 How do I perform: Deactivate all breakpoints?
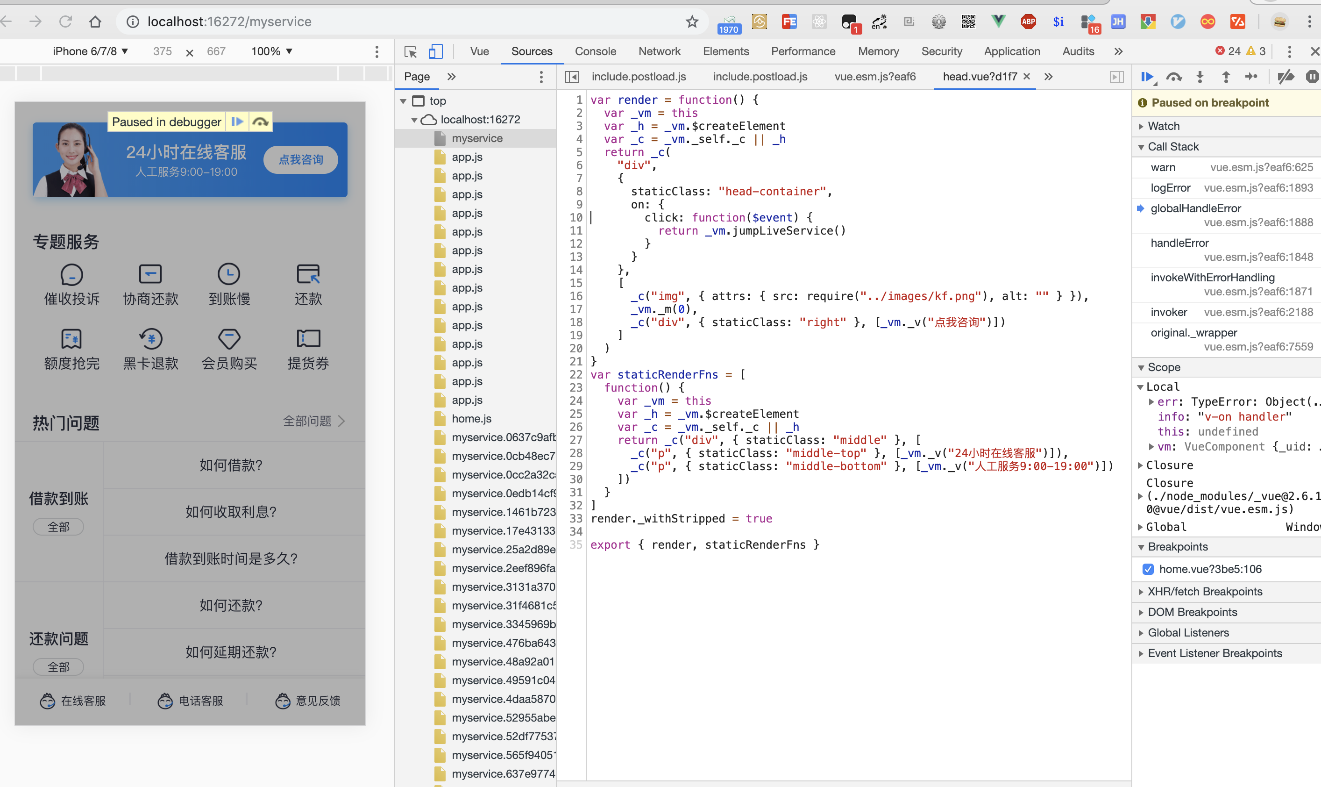(x=1285, y=78)
